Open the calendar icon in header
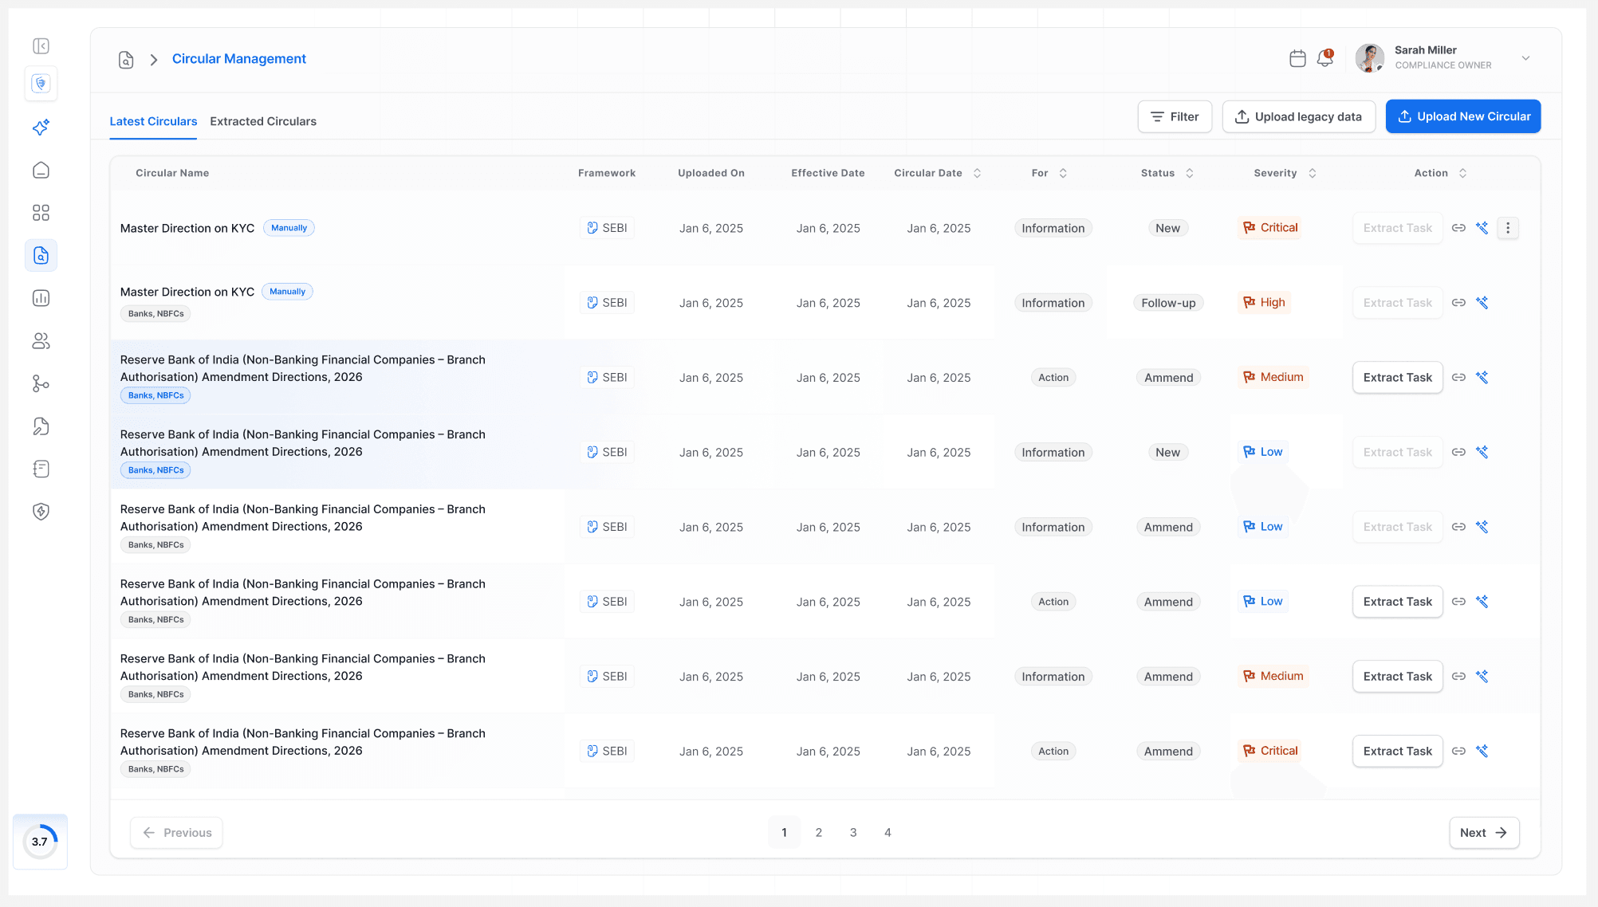This screenshot has height=907, width=1598. click(x=1297, y=58)
